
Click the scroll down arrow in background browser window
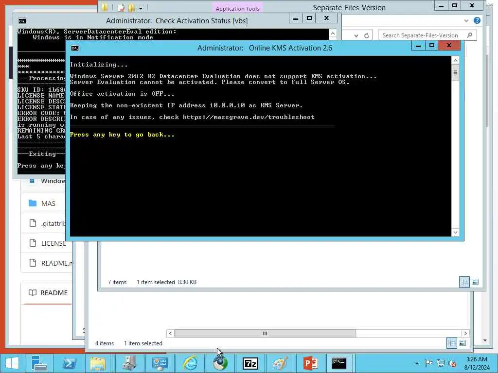click(x=485, y=340)
